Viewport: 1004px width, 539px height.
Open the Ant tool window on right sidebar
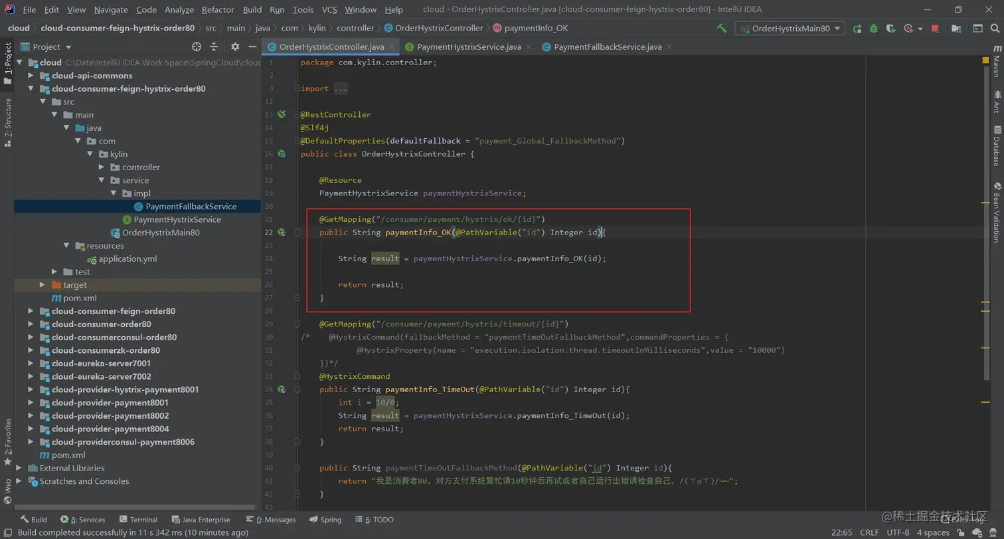coord(997,102)
